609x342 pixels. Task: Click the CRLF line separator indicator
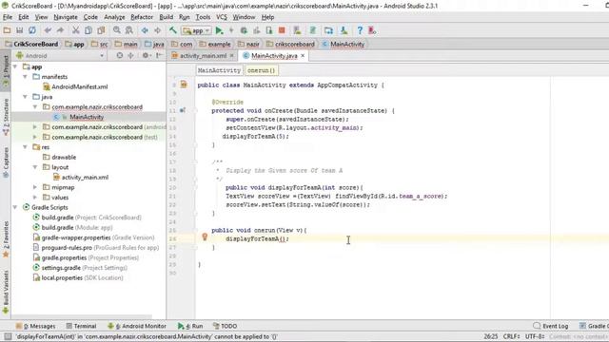coord(511,336)
